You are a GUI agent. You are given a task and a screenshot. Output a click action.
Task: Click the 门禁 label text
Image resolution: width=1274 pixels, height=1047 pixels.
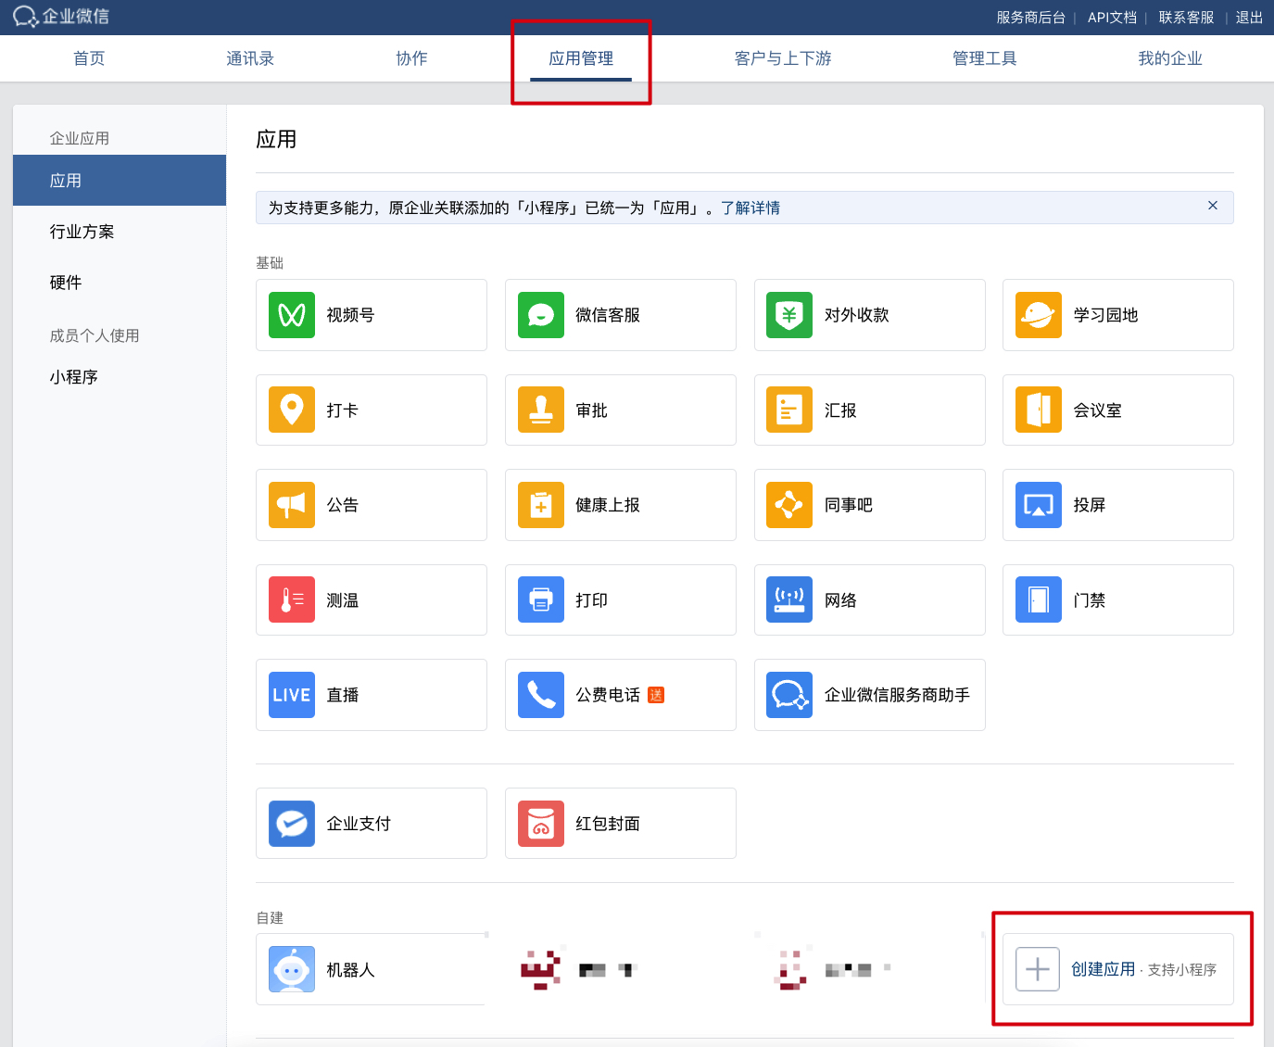coord(1090,600)
